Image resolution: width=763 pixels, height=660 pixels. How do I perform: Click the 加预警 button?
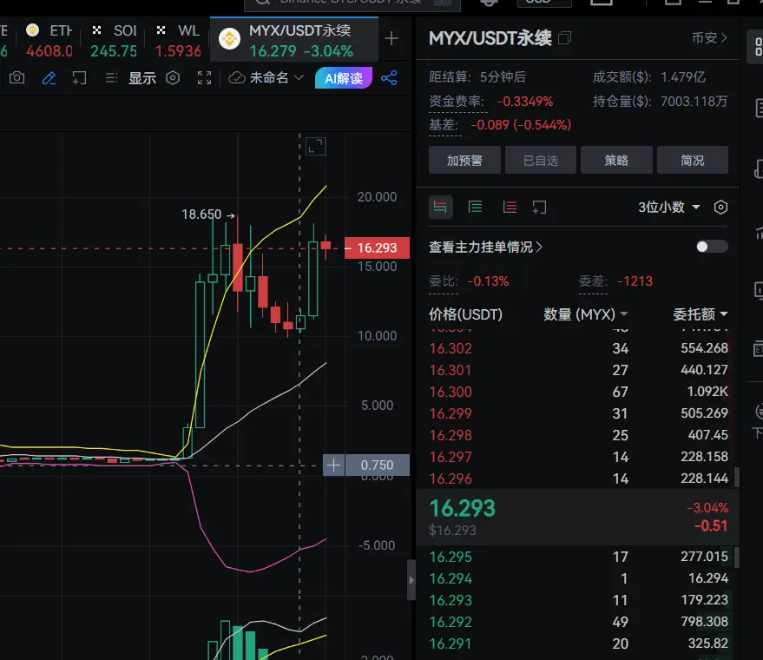pos(464,160)
